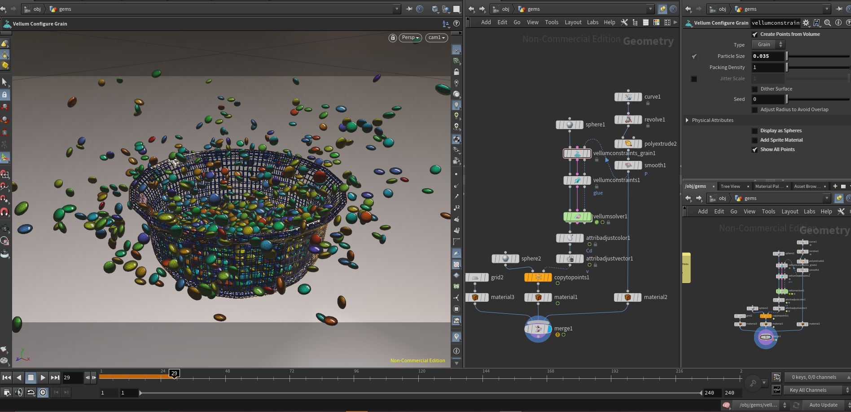
Task: Click the Seed slider track
Action: coord(818,99)
